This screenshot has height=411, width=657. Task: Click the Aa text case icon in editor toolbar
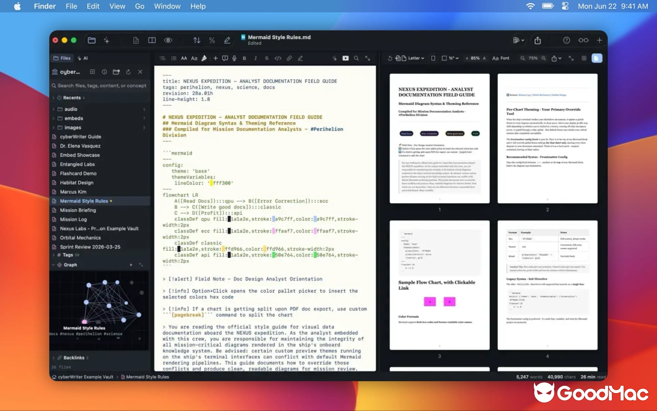click(194, 58)
